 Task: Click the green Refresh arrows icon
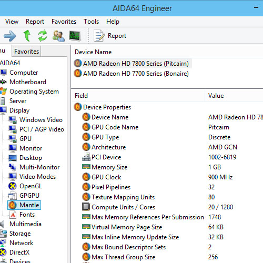43,36
